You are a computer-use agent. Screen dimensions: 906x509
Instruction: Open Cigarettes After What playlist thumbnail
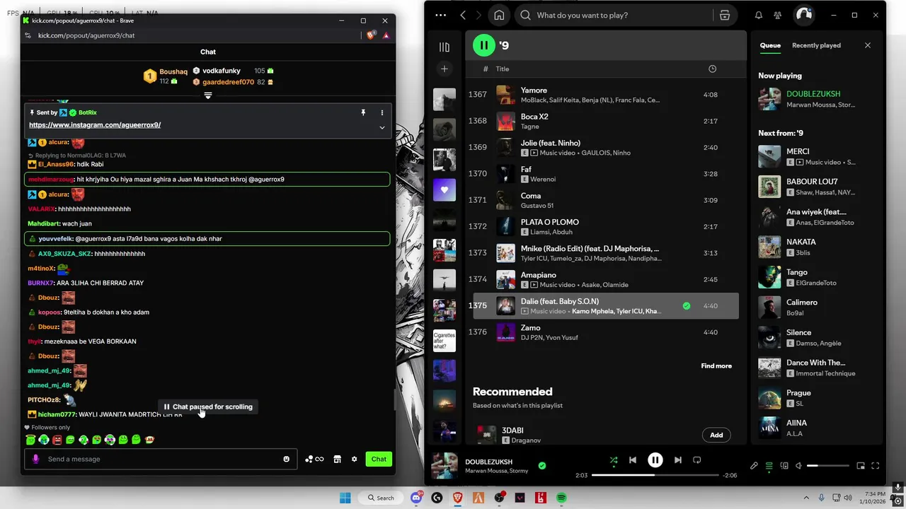[445, 341]
